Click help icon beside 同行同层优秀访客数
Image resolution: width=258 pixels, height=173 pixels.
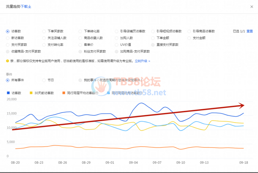[x=141, y=93]
